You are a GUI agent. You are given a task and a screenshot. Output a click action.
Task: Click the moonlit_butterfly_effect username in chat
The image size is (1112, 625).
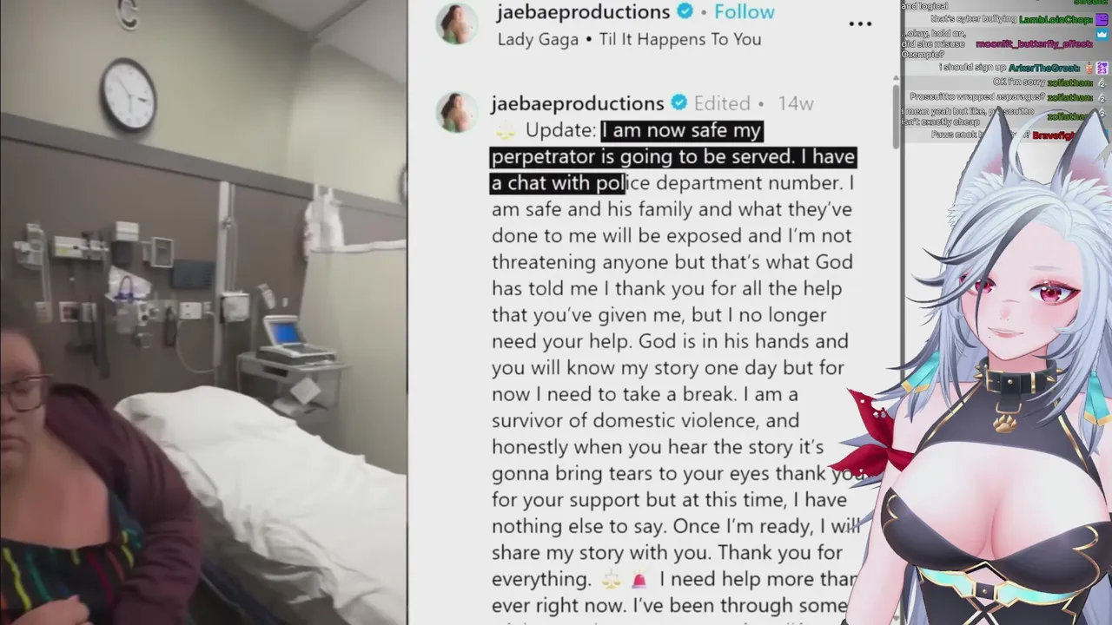click(x=1034, y=43)
